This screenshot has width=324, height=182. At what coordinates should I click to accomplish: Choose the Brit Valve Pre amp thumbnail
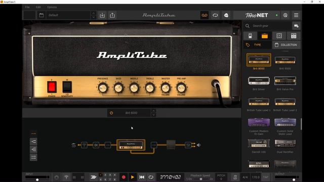(285, 81)
